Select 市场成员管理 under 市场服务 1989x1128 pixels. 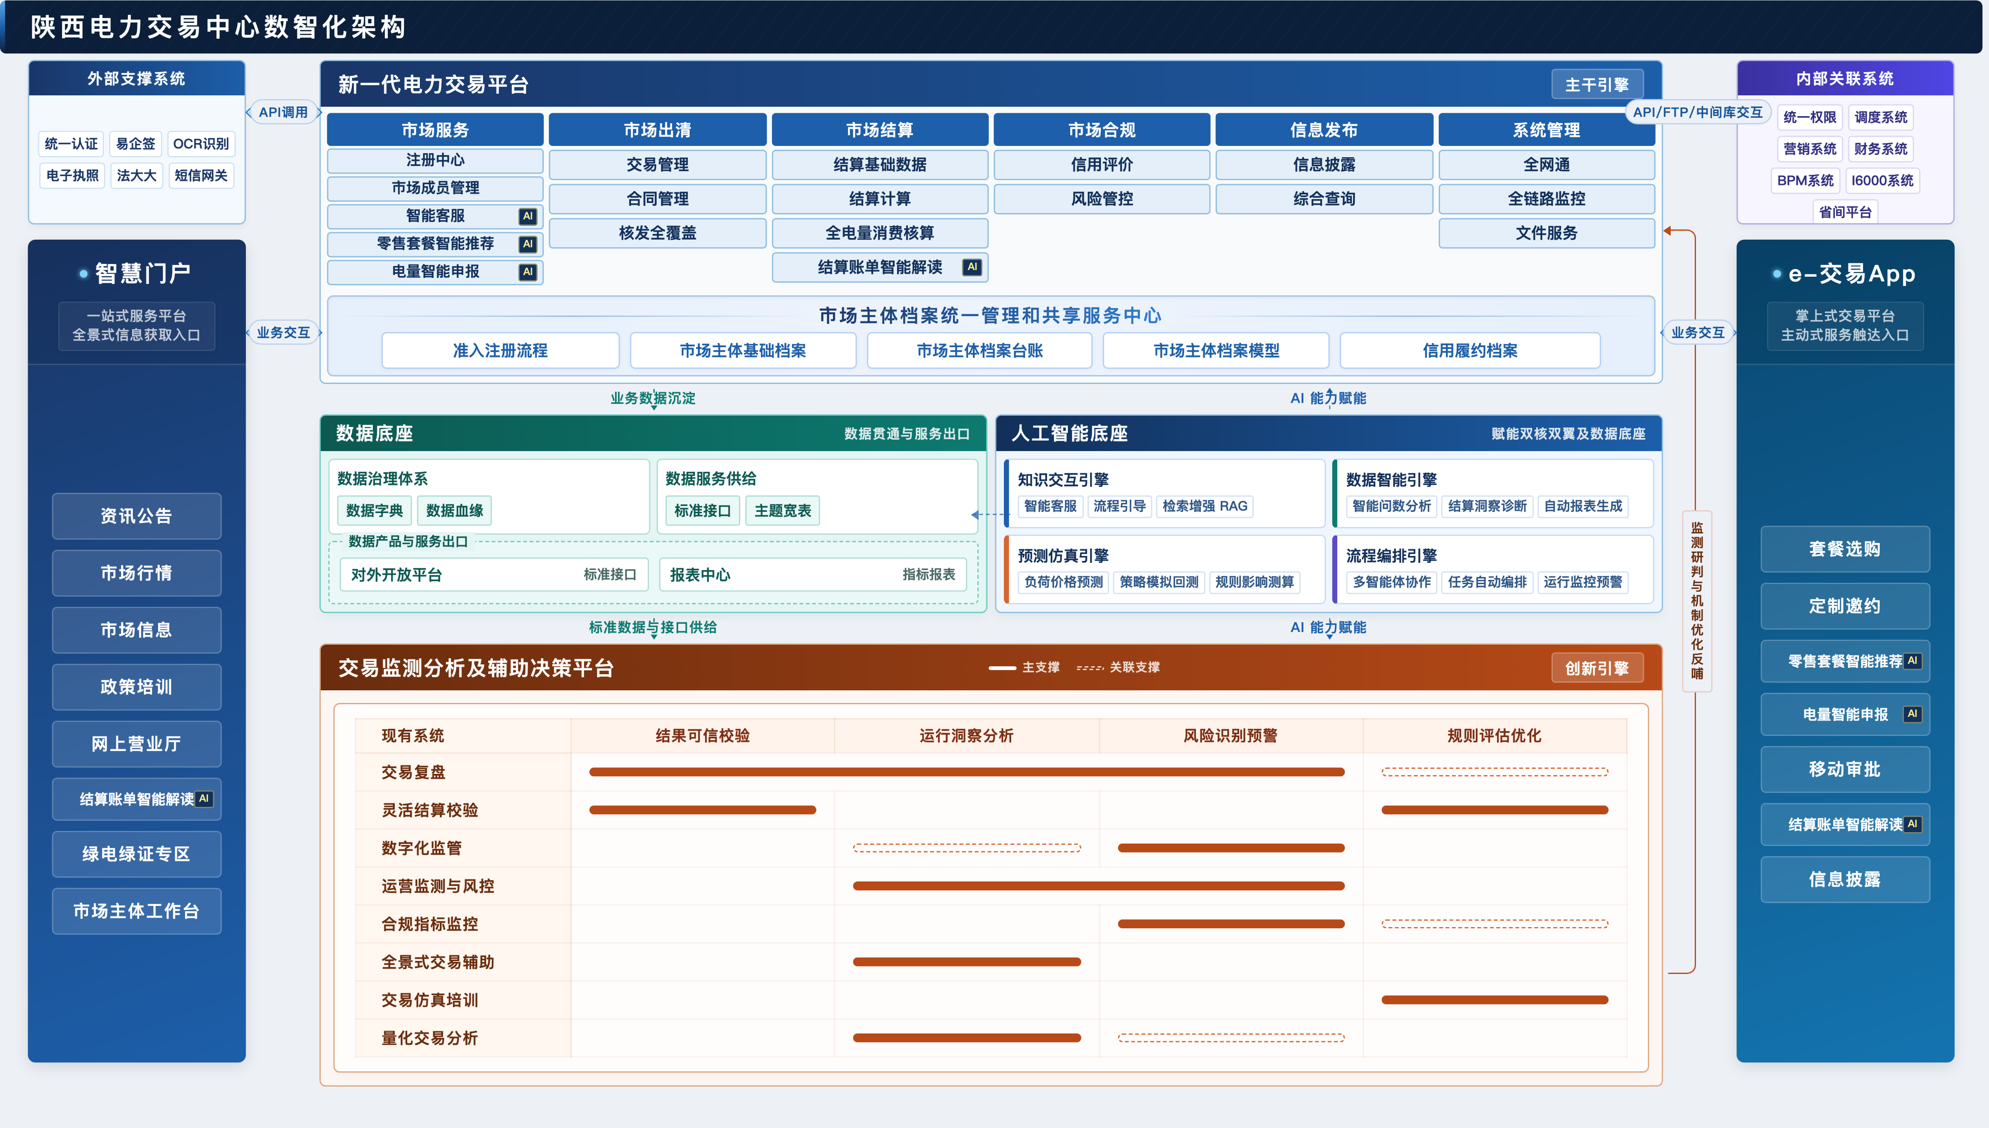(x=434, y=188)
